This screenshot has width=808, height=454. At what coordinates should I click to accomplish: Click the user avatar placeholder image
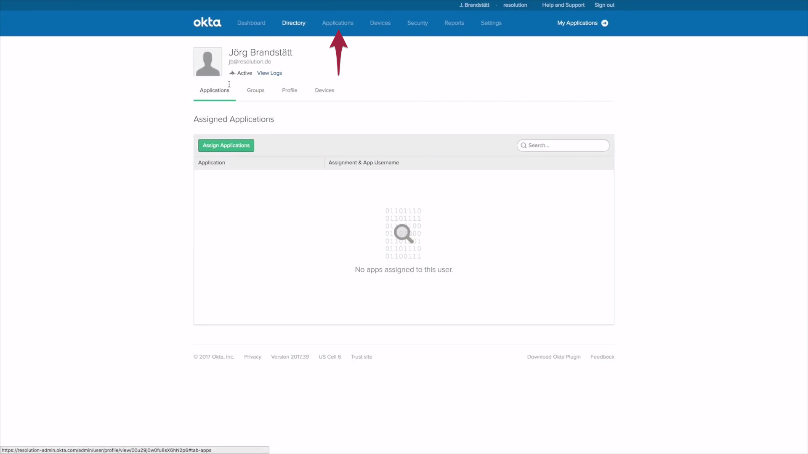click(208, 62)
